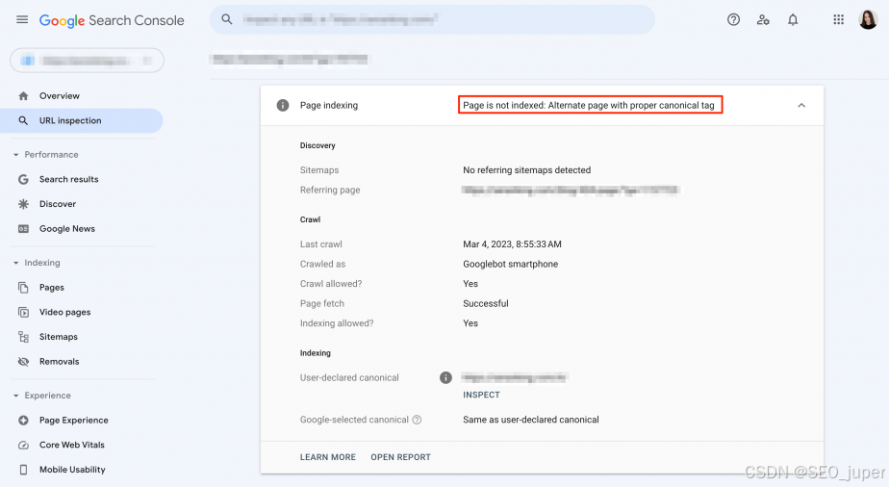Image resolution: width=889 pixels, height=487 pixels.
Task: Click the Removals crossed-eye icon
Action: (23, 362)
